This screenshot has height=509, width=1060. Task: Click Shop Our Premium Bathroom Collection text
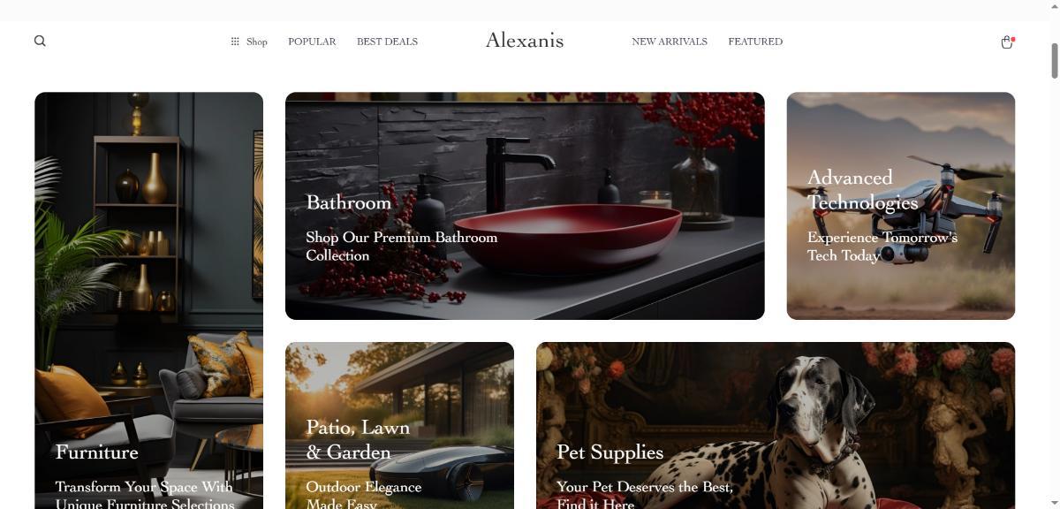coord(401,246)
